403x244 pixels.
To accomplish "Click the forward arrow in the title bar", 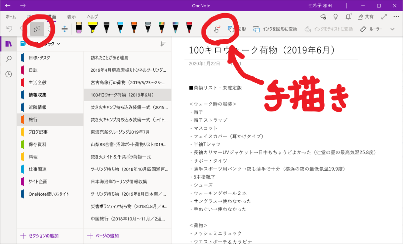I will [x=23, y=6].
